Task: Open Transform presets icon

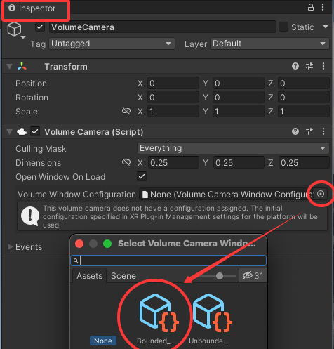Action: [309, 66]
